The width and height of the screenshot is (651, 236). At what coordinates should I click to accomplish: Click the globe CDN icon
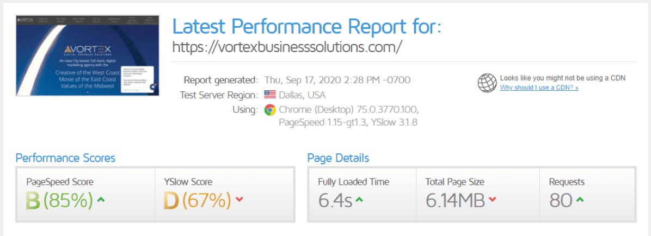point(487,83)
